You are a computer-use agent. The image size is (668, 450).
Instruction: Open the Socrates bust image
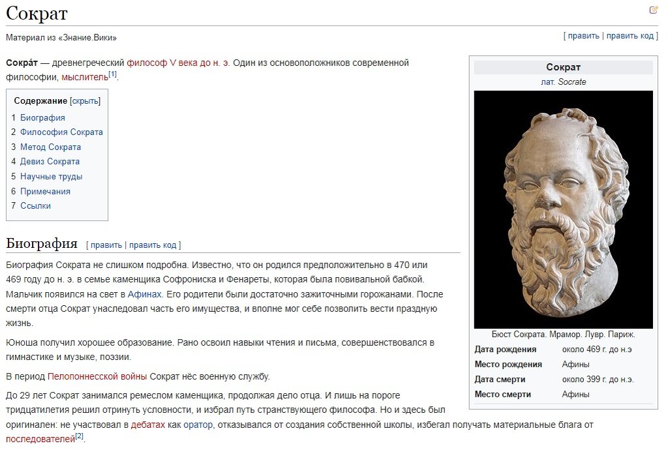[563, 209]
